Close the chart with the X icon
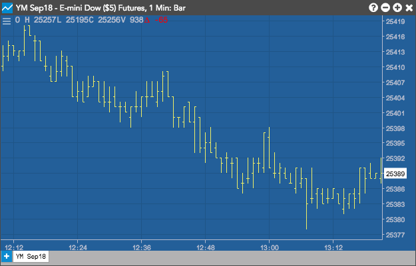The height and width of the screenshot is (266, 416). point(409,8)
